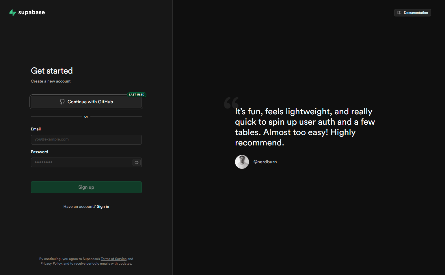Click the large quotation mark icon

click(231, 102)
